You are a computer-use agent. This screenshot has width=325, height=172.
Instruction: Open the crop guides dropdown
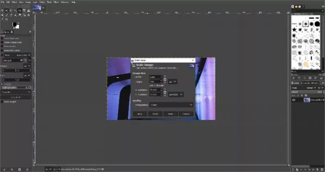click(x=16, y=92)
